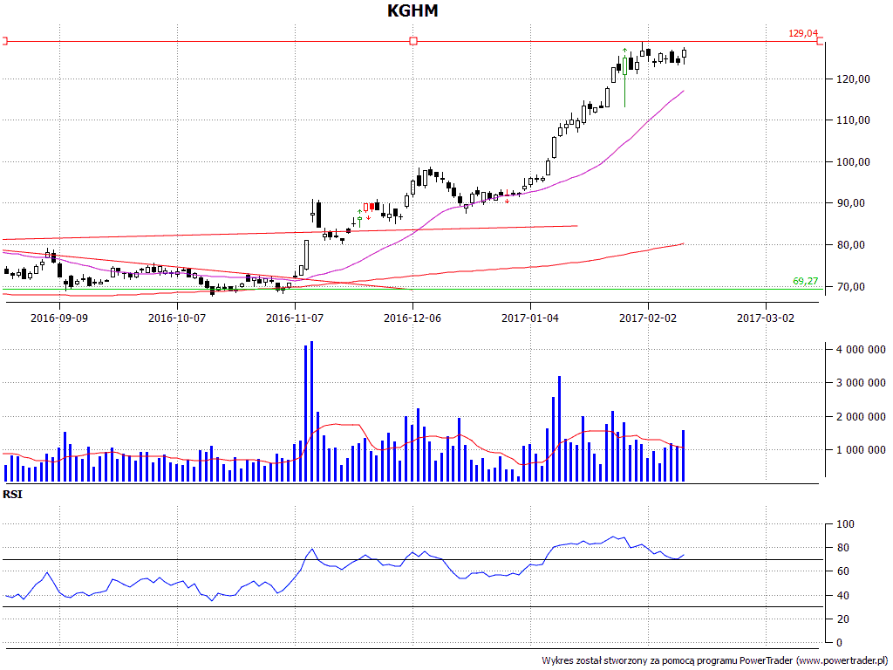Click green up arrow near top candles
This screenshot has width=893, height=670.
pos(625,51)
